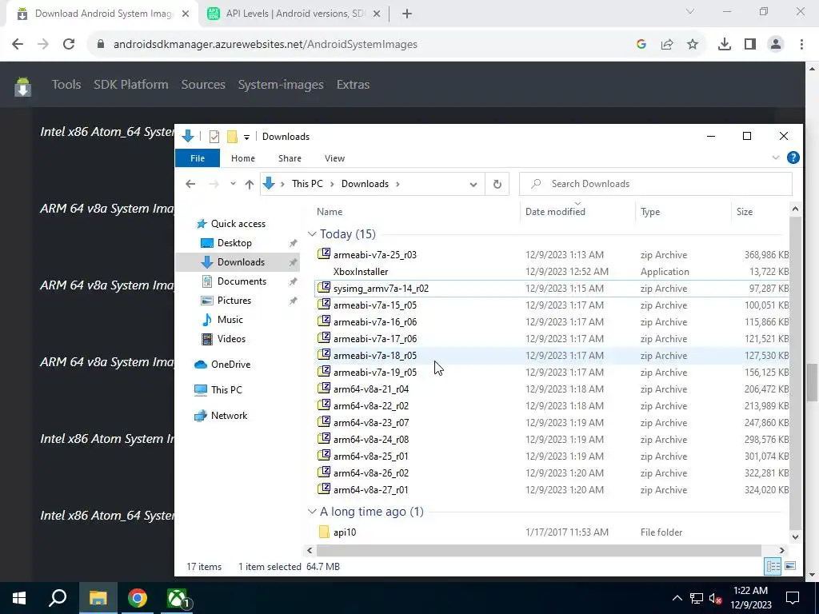Close the API Levels tab
The image size is (819, 614).
377,14
